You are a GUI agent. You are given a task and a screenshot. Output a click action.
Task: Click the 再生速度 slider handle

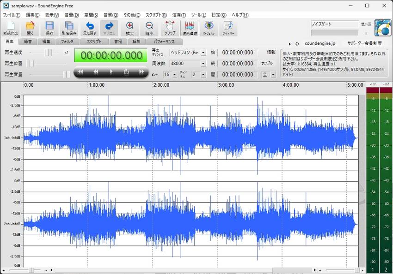pos(49,53)
